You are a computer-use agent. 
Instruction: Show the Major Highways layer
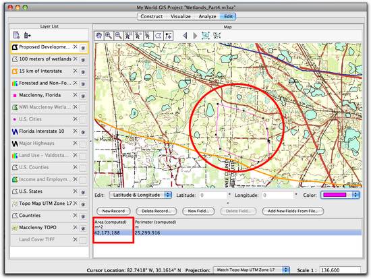pyautogui.click(x=83, y=144)
